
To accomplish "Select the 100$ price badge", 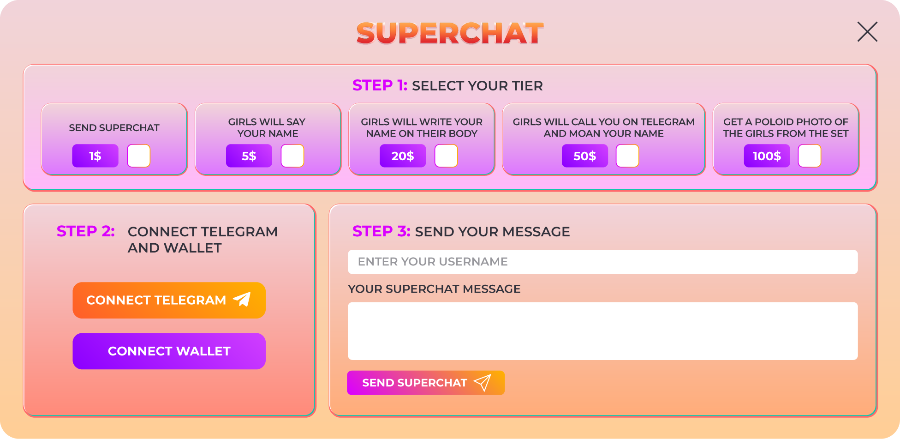I will point(767,156).
